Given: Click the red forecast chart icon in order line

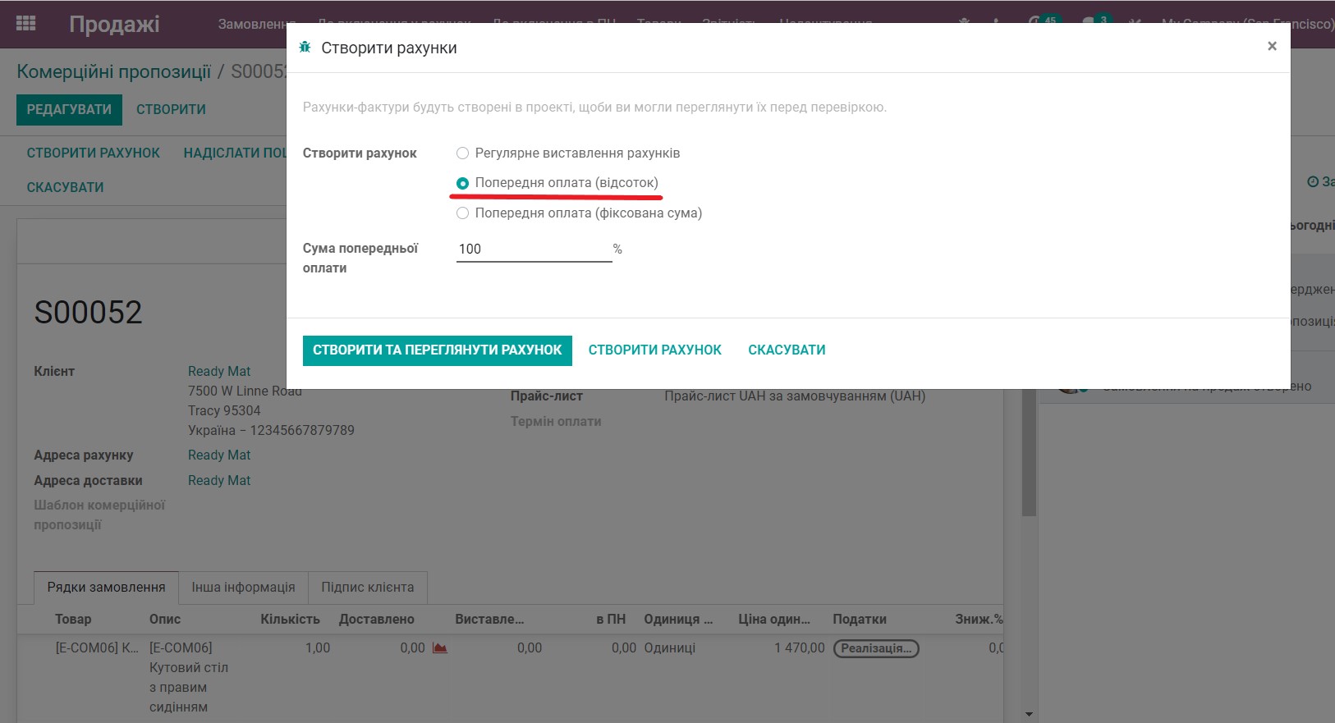Looking at the screenshot, I should point(440,647).
